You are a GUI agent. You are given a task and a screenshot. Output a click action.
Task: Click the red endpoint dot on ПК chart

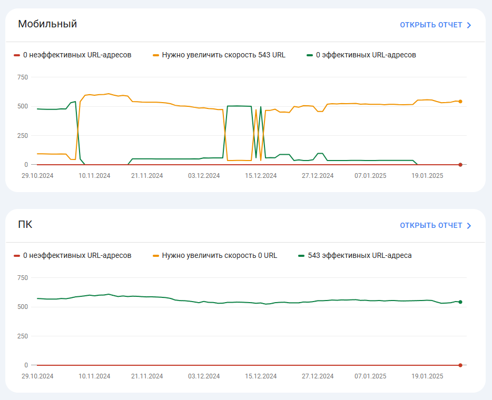pos(460,365)
